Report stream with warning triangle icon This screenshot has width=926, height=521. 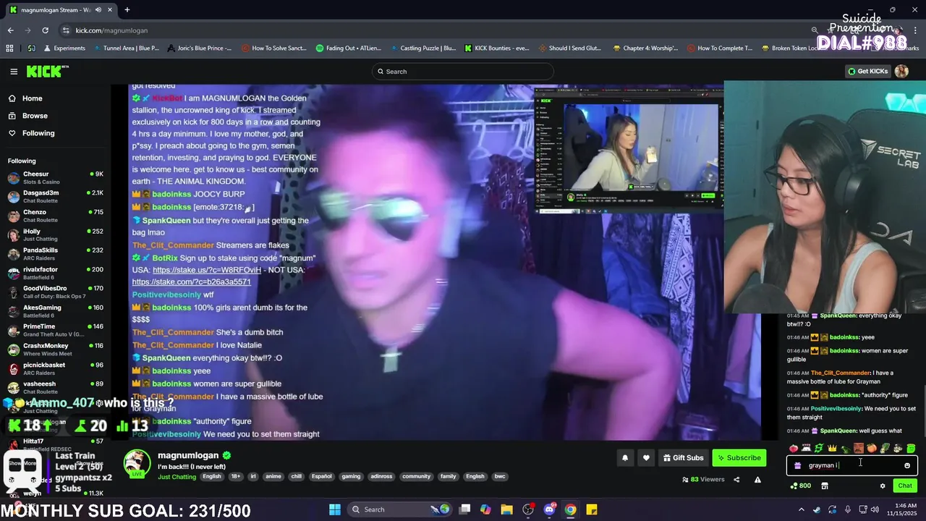click(757, 480)
